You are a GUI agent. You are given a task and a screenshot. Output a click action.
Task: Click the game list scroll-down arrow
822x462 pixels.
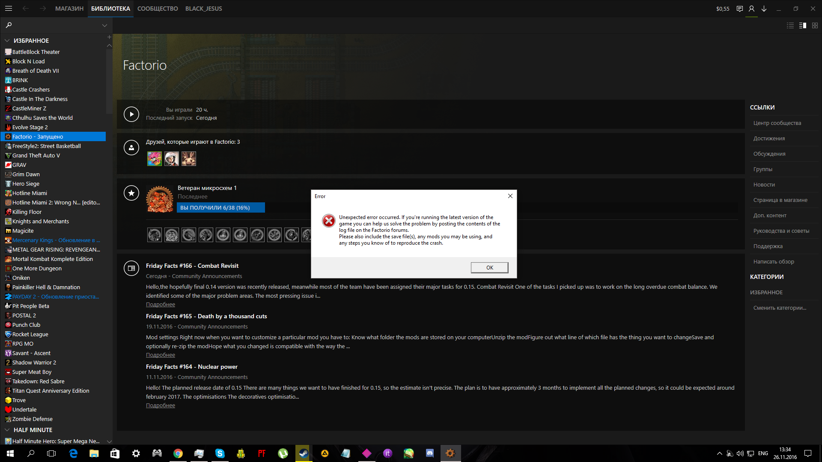109,441
